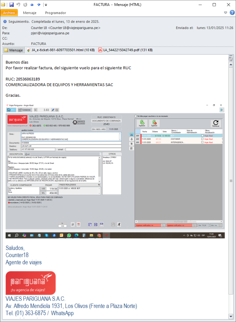Select the Mensaje tab in the attachment bar
The width and height of the screenshot is (236, 322).
13,50
